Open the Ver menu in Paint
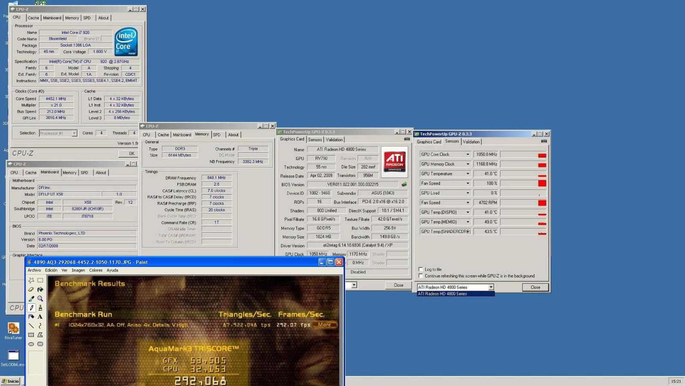 coord(64,270)
